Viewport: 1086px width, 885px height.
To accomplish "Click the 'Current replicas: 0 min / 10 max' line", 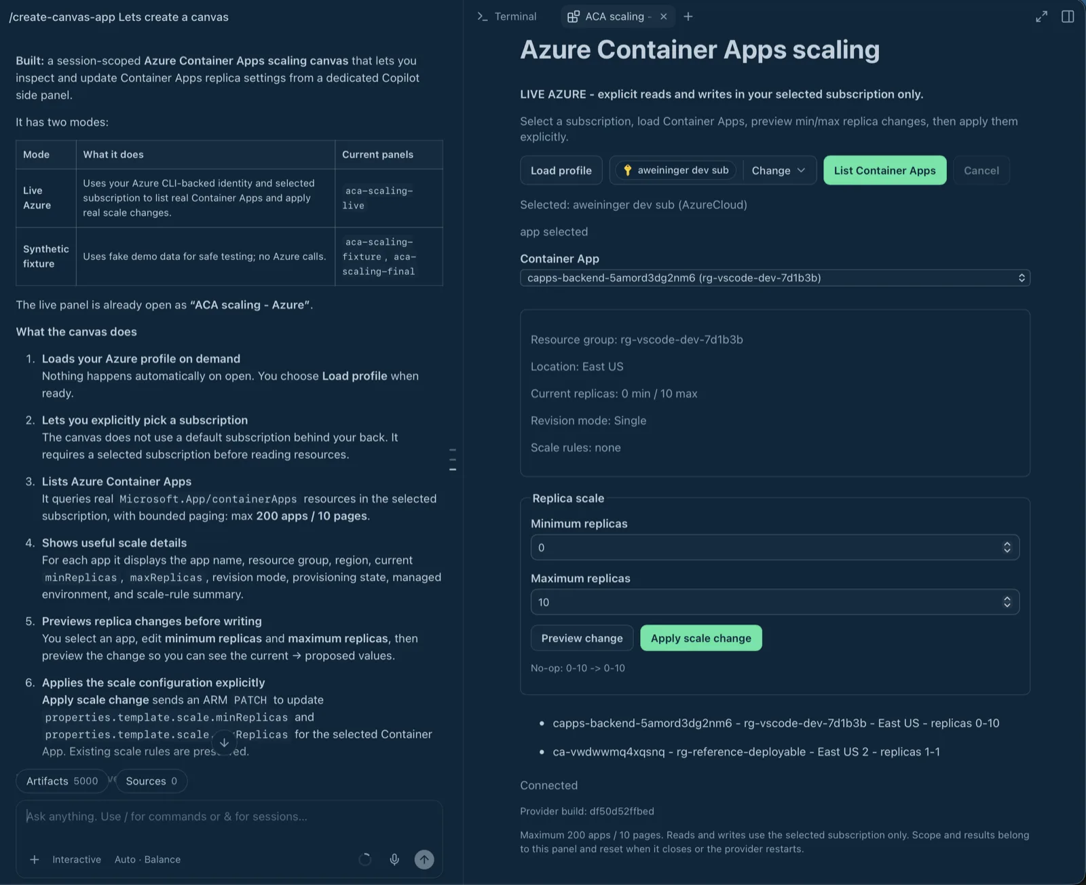I will (614, 394).
